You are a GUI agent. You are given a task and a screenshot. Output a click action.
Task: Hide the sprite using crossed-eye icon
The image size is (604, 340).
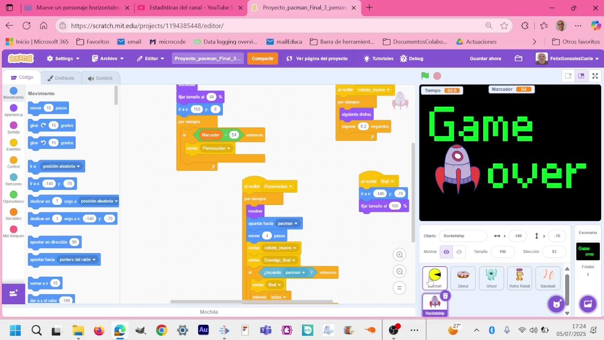point(459,252)
